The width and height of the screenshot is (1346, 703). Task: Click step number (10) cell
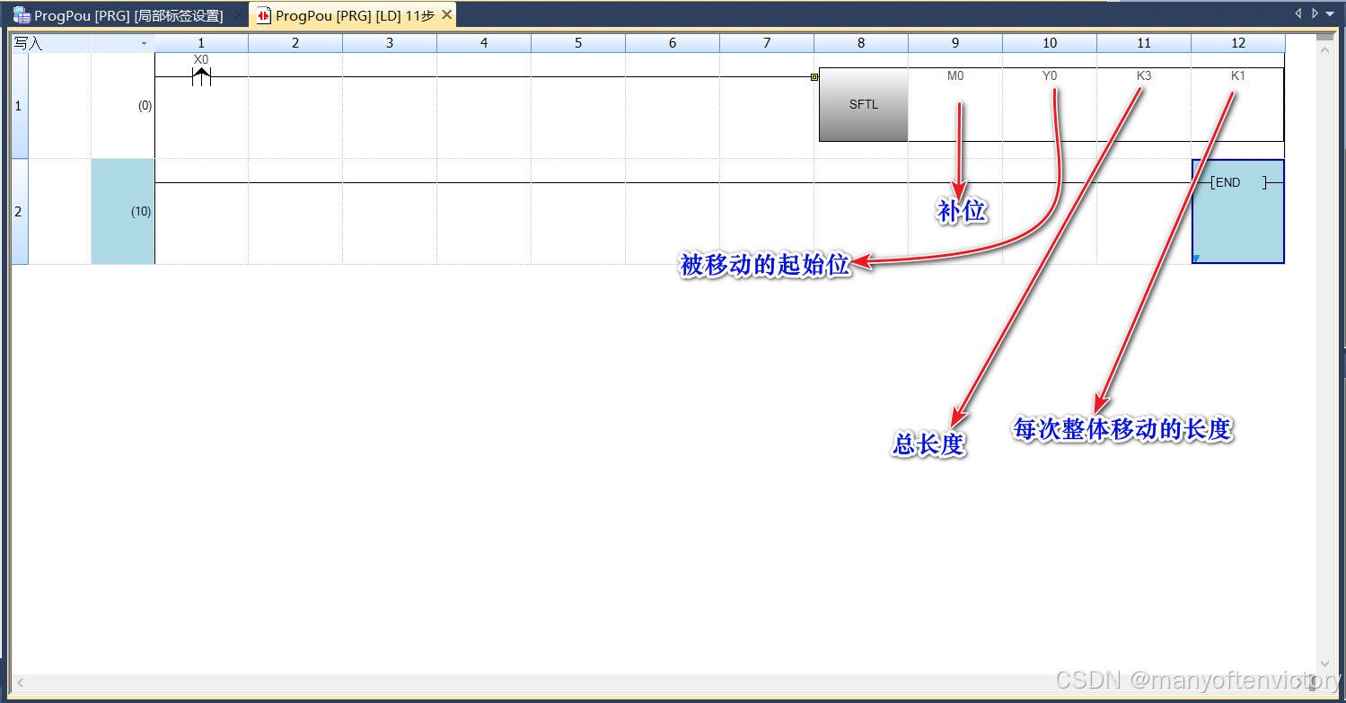(x=123, y=212)
